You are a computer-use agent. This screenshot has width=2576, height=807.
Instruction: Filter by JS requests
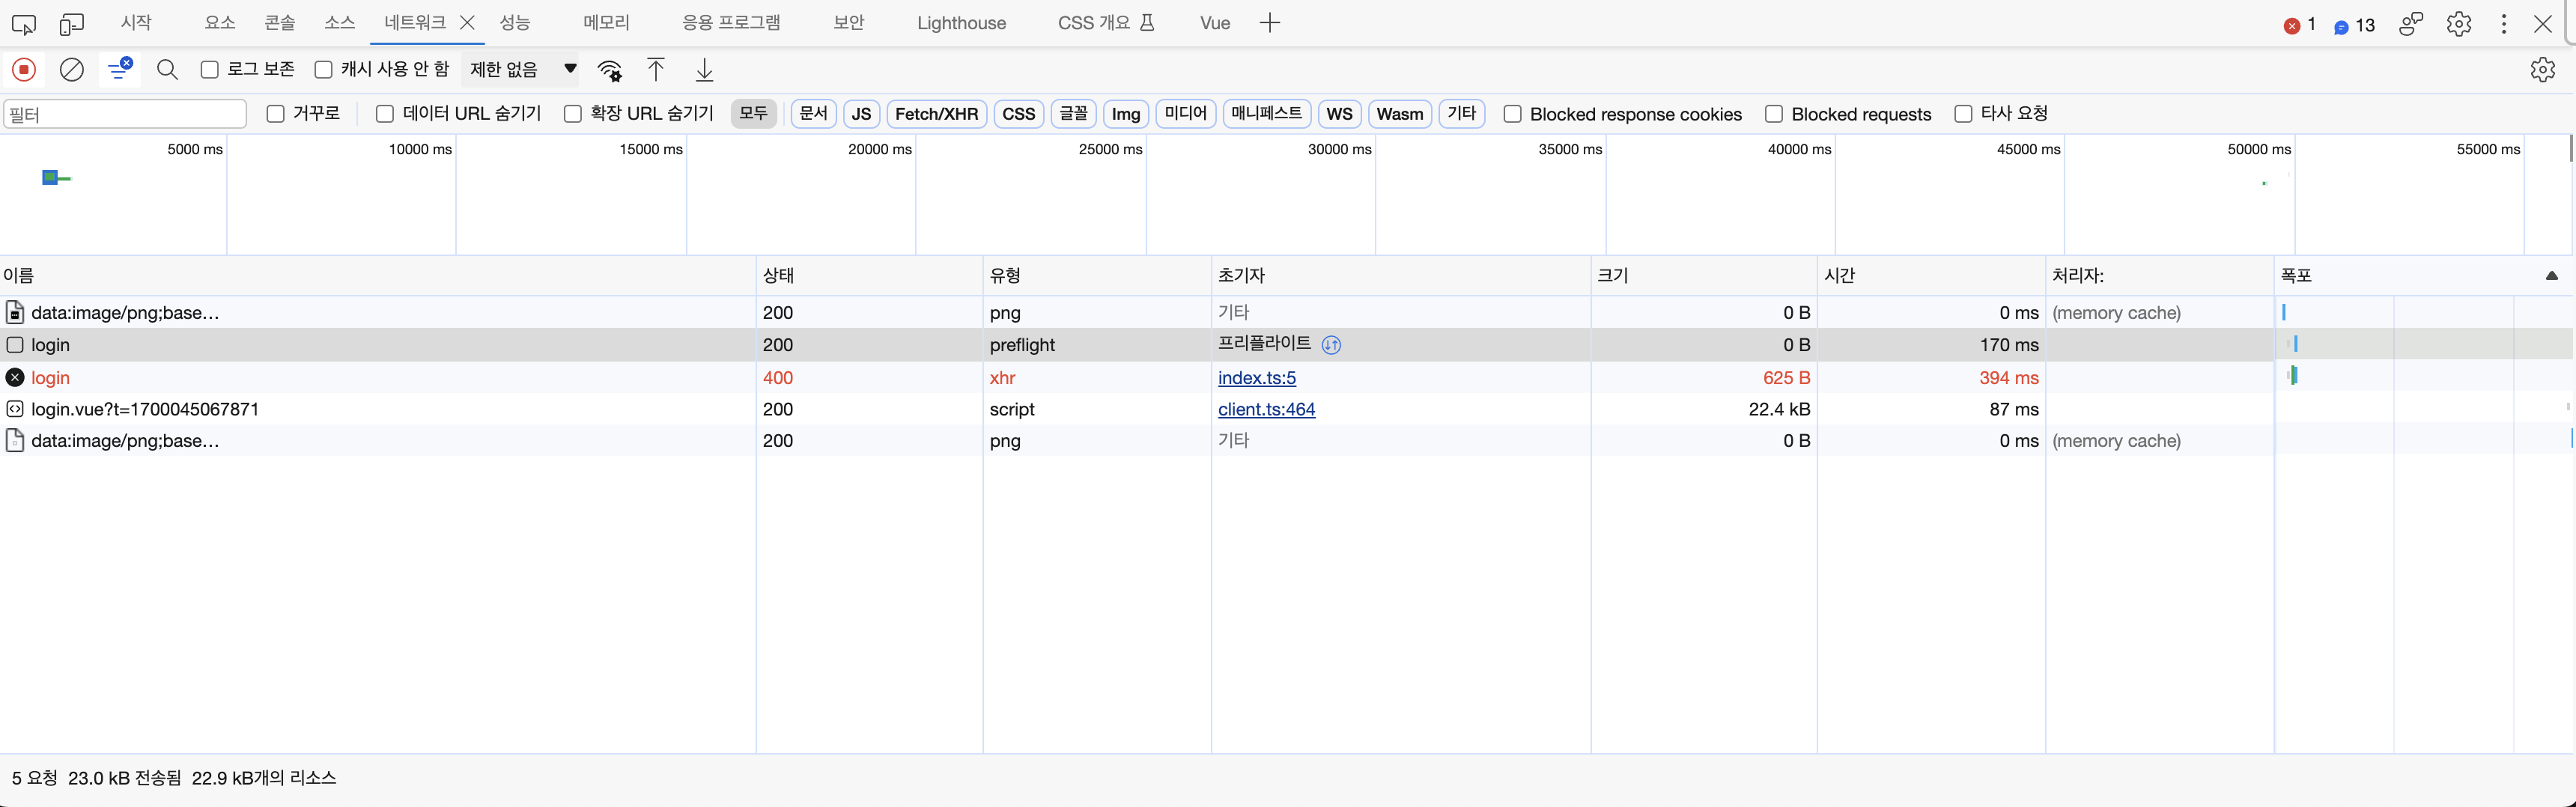click(x=861, y=114)
